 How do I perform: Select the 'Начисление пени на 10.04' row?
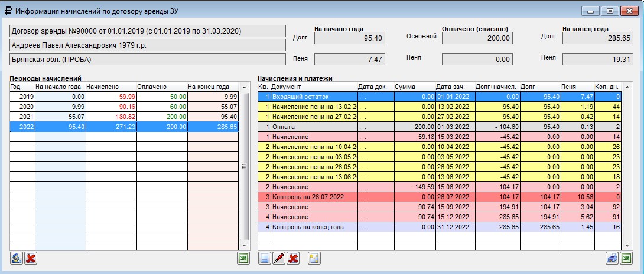click(x=440, y=147)
